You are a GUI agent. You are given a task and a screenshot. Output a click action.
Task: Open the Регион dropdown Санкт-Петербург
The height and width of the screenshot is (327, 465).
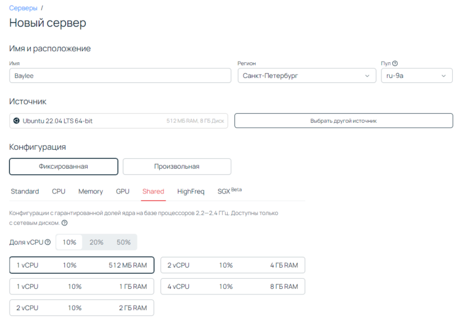[306, 76]
